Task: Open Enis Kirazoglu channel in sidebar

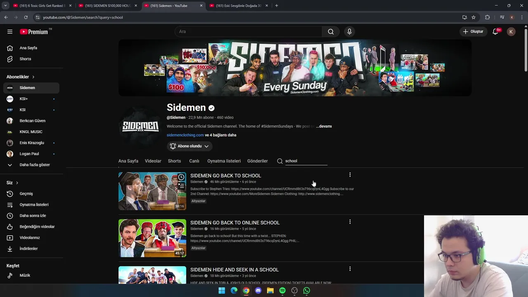Action: point(31,143)
